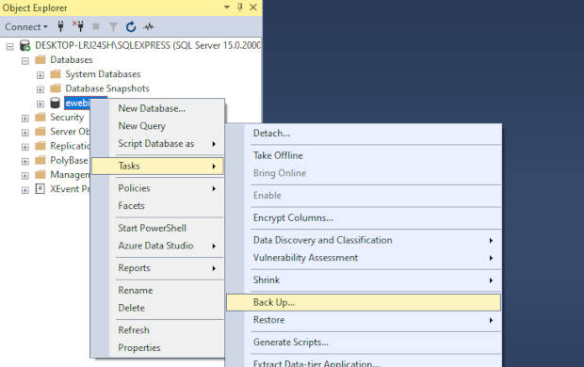Click the Management folder icon
The height and width of the screenshot is (367, 584).
pos(41,174)
